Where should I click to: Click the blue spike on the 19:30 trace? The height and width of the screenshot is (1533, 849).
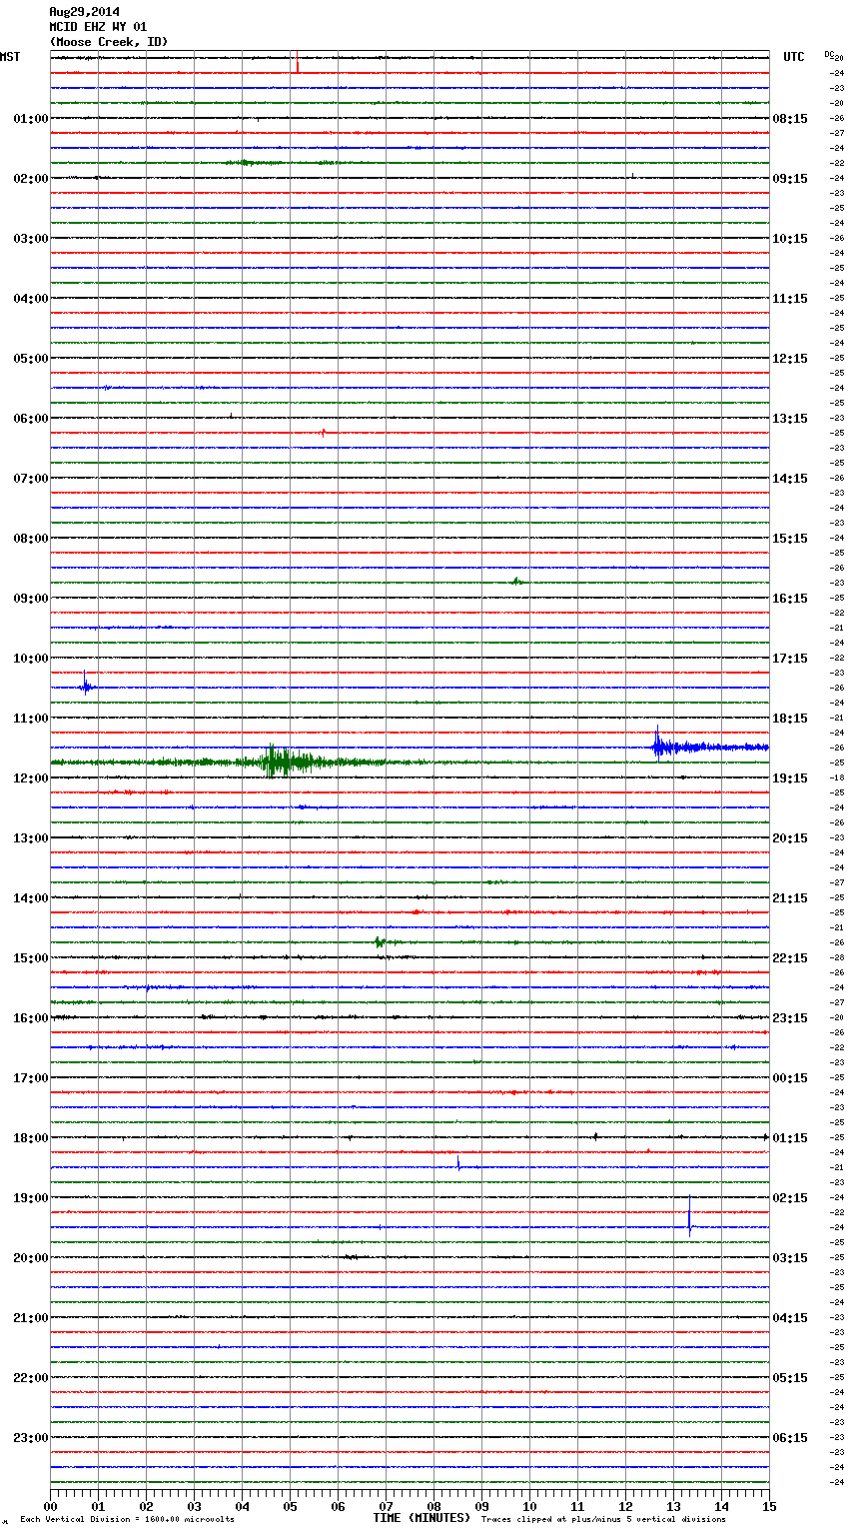pos(689,1216)
